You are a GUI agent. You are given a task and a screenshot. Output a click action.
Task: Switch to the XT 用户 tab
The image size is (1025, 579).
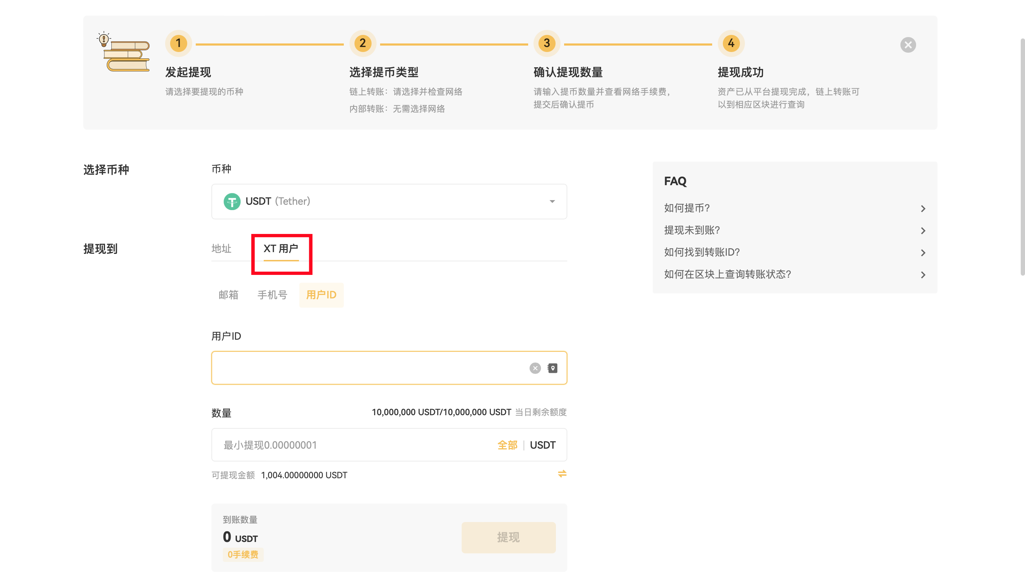pos(281,249)
